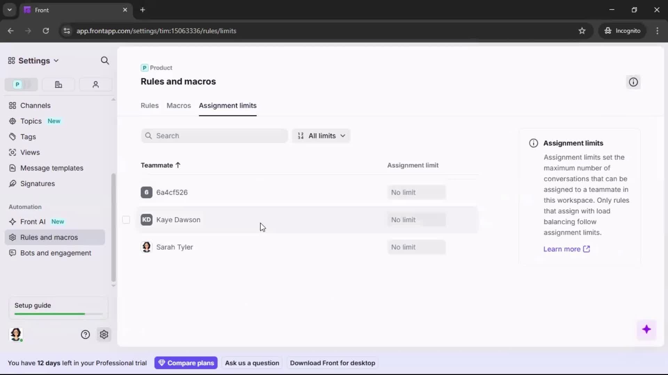Switch to the Rules tab
The image size is (668, 375).
tap(149, 106)
